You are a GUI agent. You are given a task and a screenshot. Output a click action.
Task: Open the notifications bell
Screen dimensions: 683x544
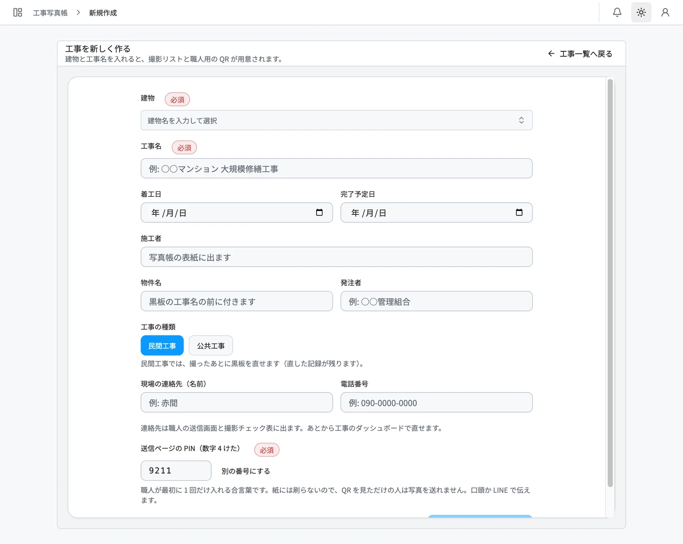tap(617, 12)
